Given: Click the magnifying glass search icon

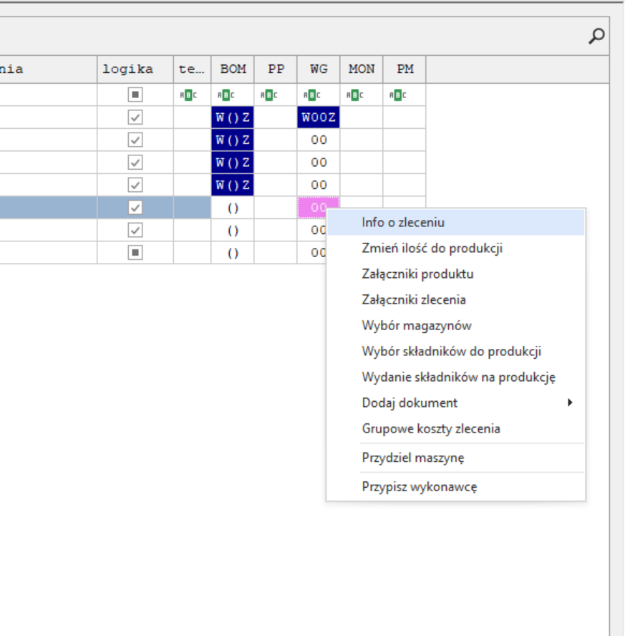Looking at the screenshot, I should 596,36.
